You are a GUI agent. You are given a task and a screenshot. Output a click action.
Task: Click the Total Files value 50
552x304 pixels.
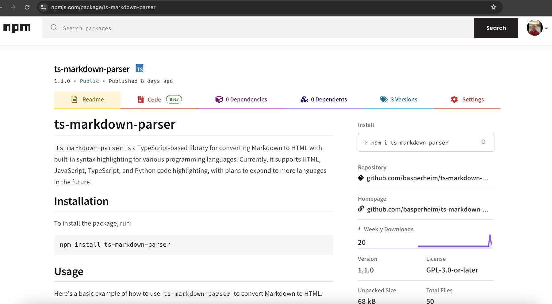[x=430, y=301]
